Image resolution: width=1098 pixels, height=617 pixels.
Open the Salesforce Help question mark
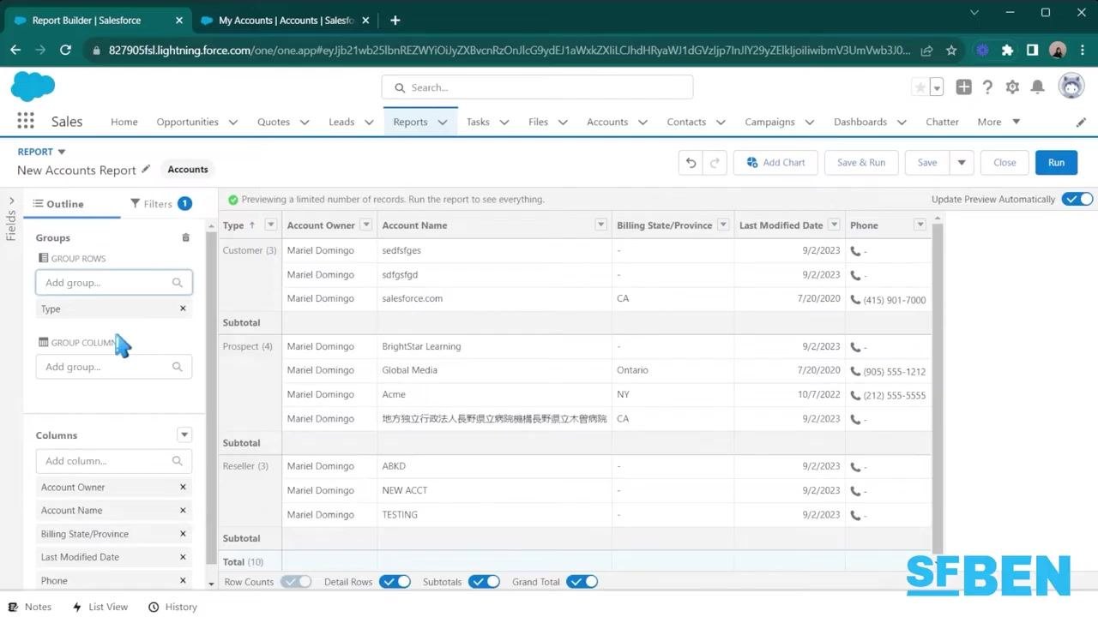point(987,87)
